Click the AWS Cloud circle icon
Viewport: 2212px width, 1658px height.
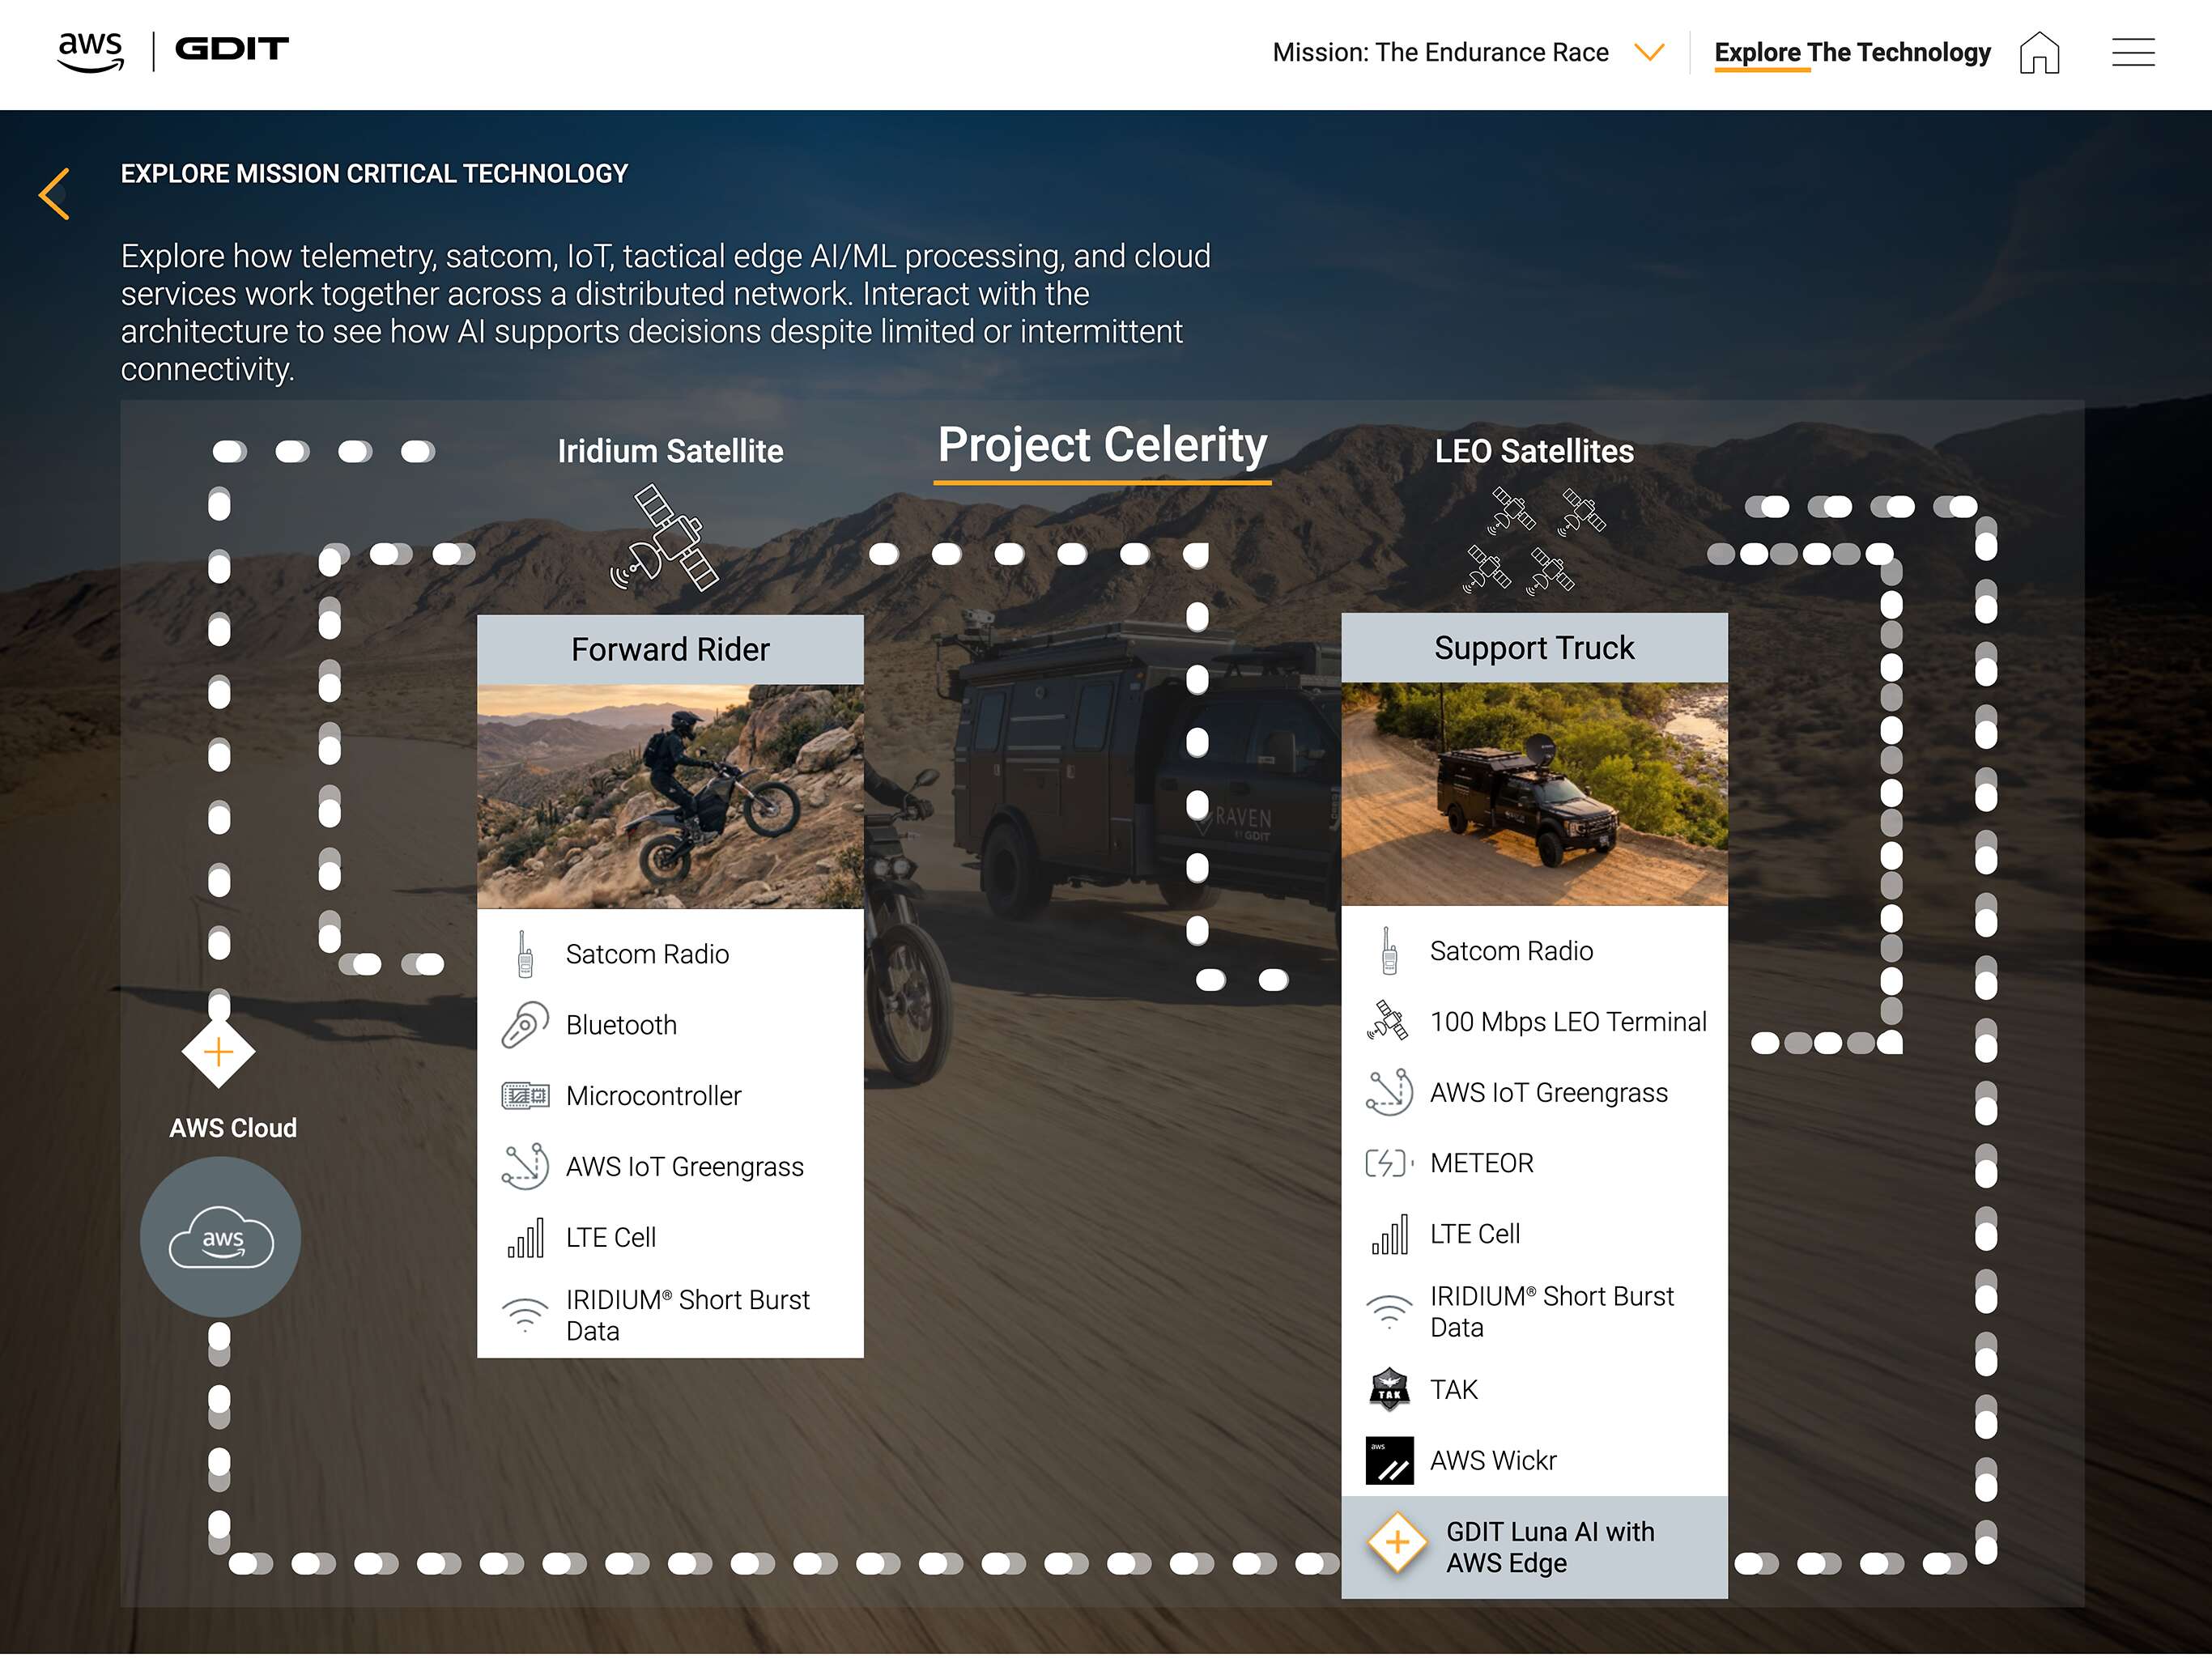tap(220, 1237)
